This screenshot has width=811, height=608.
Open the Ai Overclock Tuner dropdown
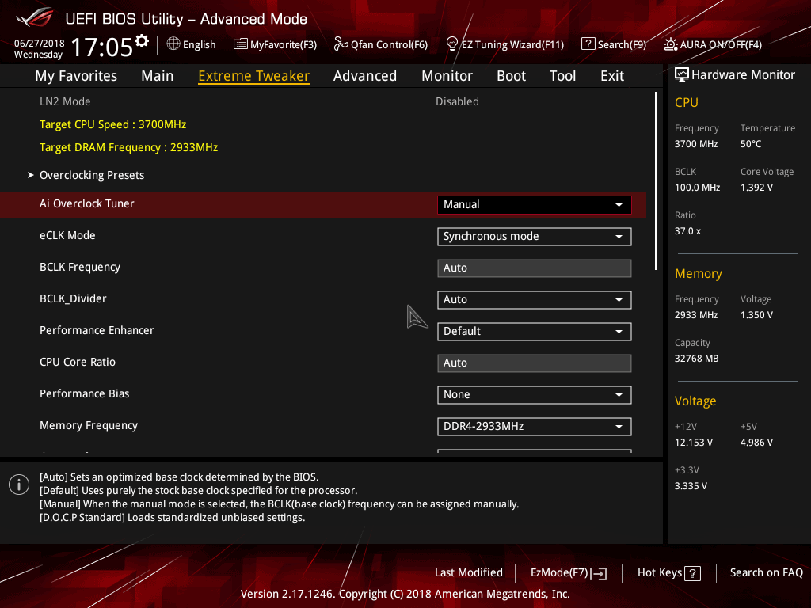click(535, 205)
